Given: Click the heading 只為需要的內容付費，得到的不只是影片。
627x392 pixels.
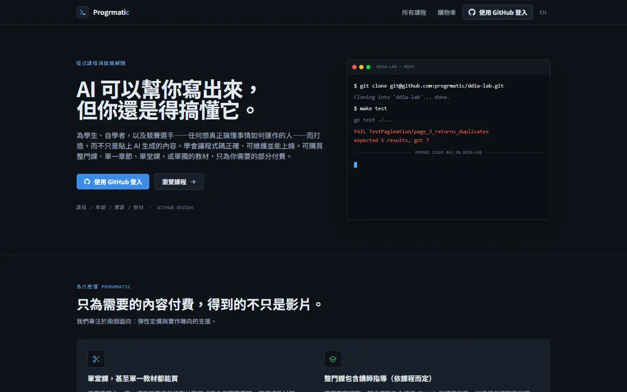Looking at the screenshot, I should click(199, 304).
